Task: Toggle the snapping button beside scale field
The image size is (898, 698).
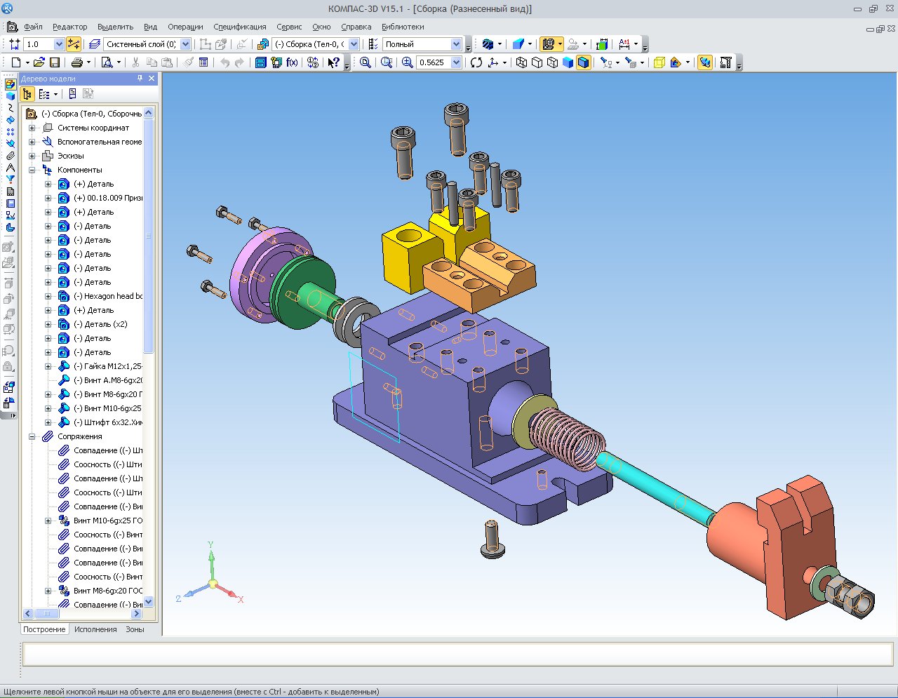Action: click(74, 44)
